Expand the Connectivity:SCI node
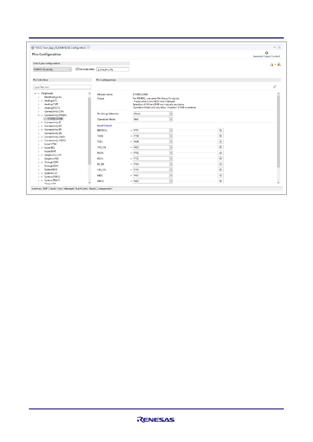Viewport: 313px width, 442px height. tap(39, 126)
